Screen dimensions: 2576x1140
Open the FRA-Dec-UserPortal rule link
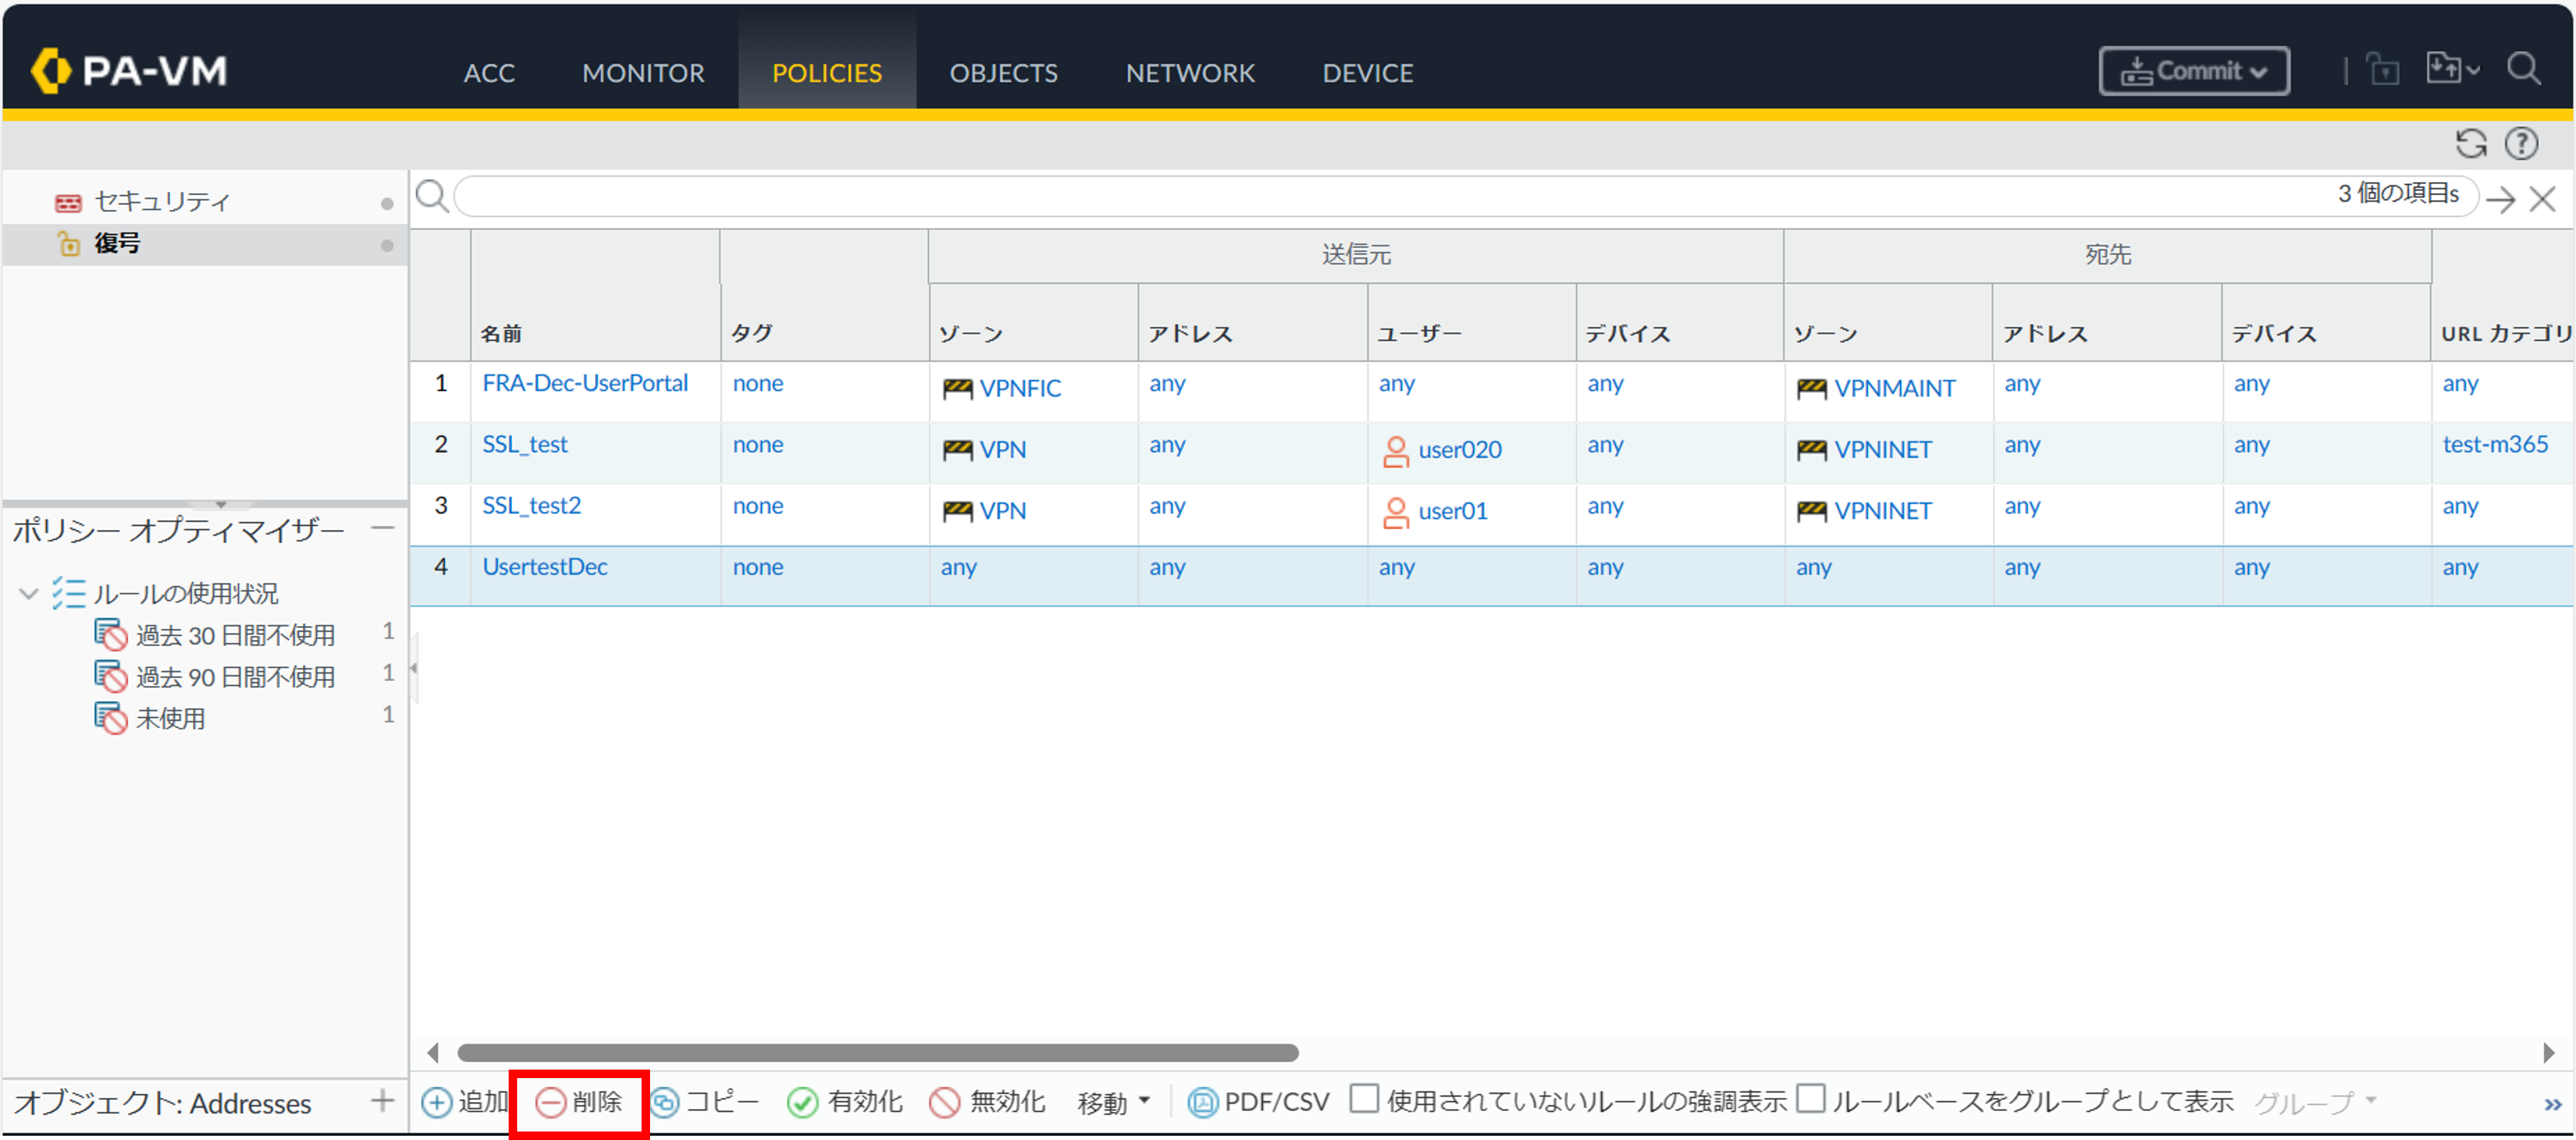click(585, 383)
